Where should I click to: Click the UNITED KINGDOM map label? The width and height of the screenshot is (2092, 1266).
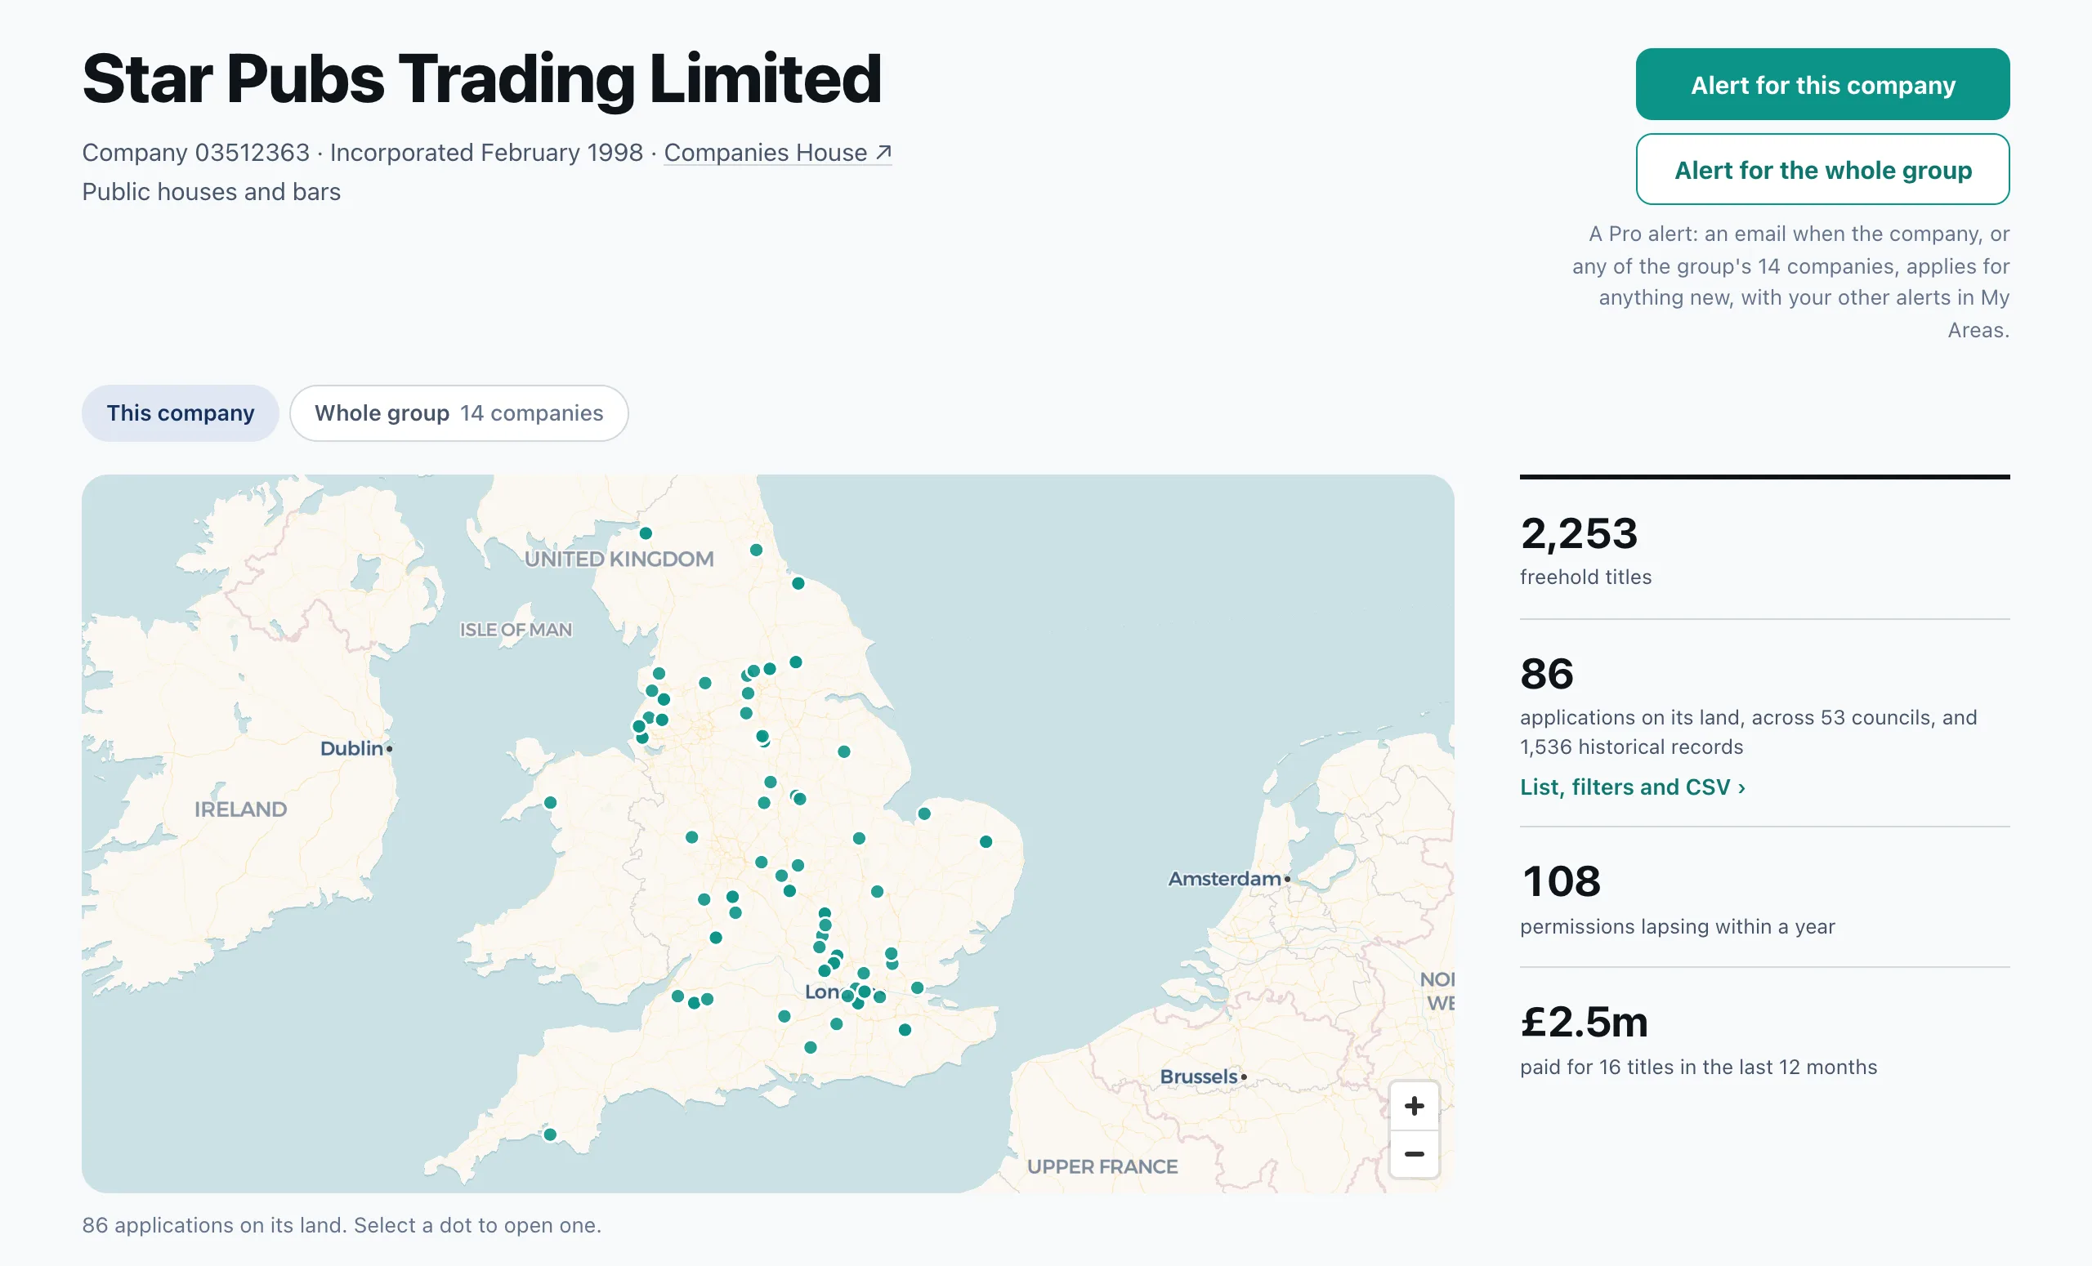pyautogui.click(x=619, y=559)
